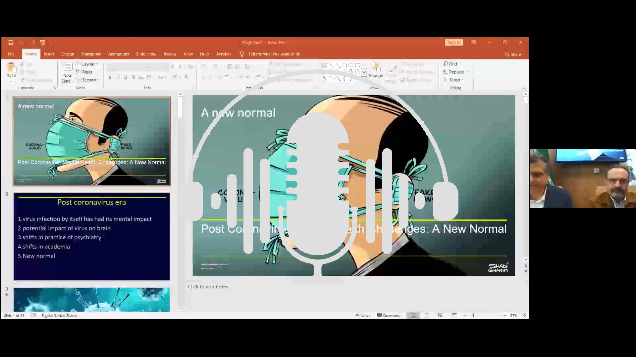Toggle Normal view button in status bar
636x357 pixels.
coord(413,315)
